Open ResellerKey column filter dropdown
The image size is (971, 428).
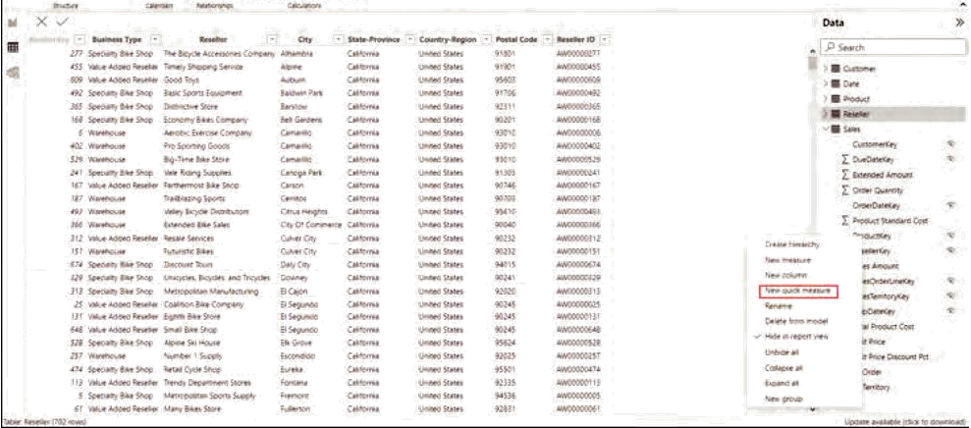click(79, 39)
